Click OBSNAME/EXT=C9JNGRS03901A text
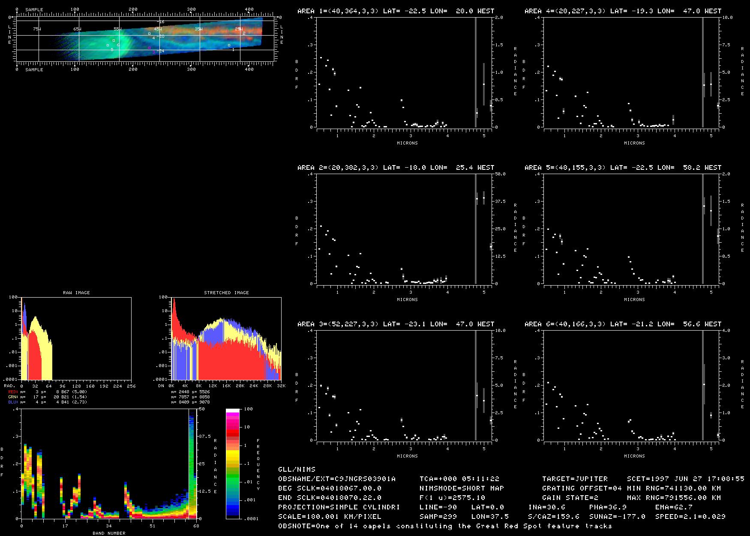The width and height of the screenshot is (750, 536). pos(337,479)
